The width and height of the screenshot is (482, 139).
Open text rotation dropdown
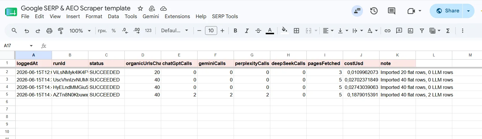point(373,31)
